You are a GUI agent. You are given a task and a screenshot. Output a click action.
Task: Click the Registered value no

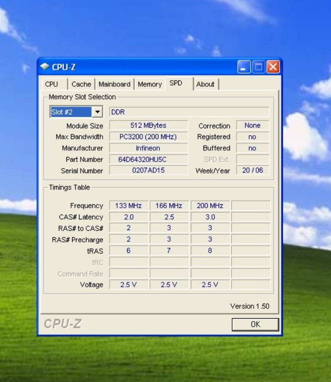253,137
